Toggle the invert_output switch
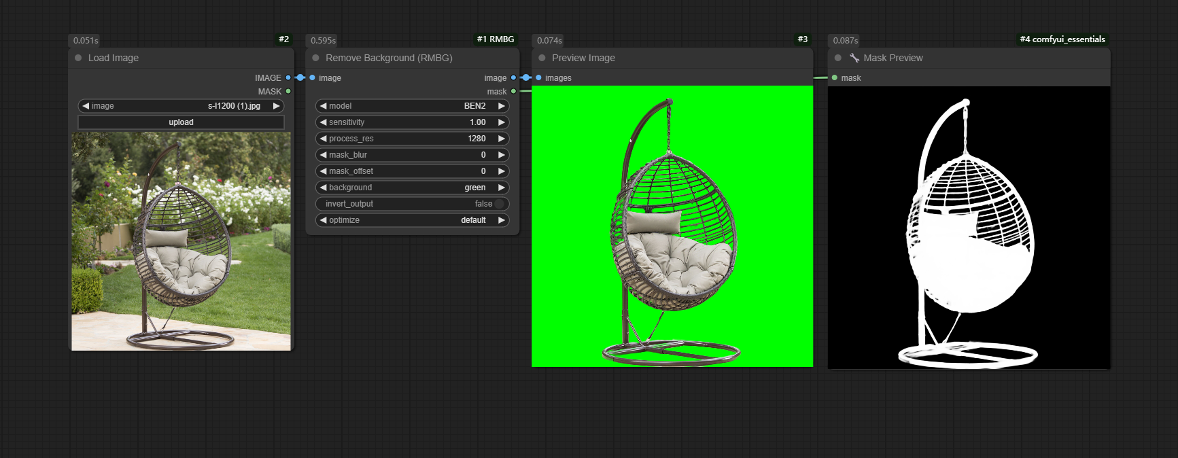Image resolution: width=1178 pixels, height=458 pixels. tap(499, 204)
